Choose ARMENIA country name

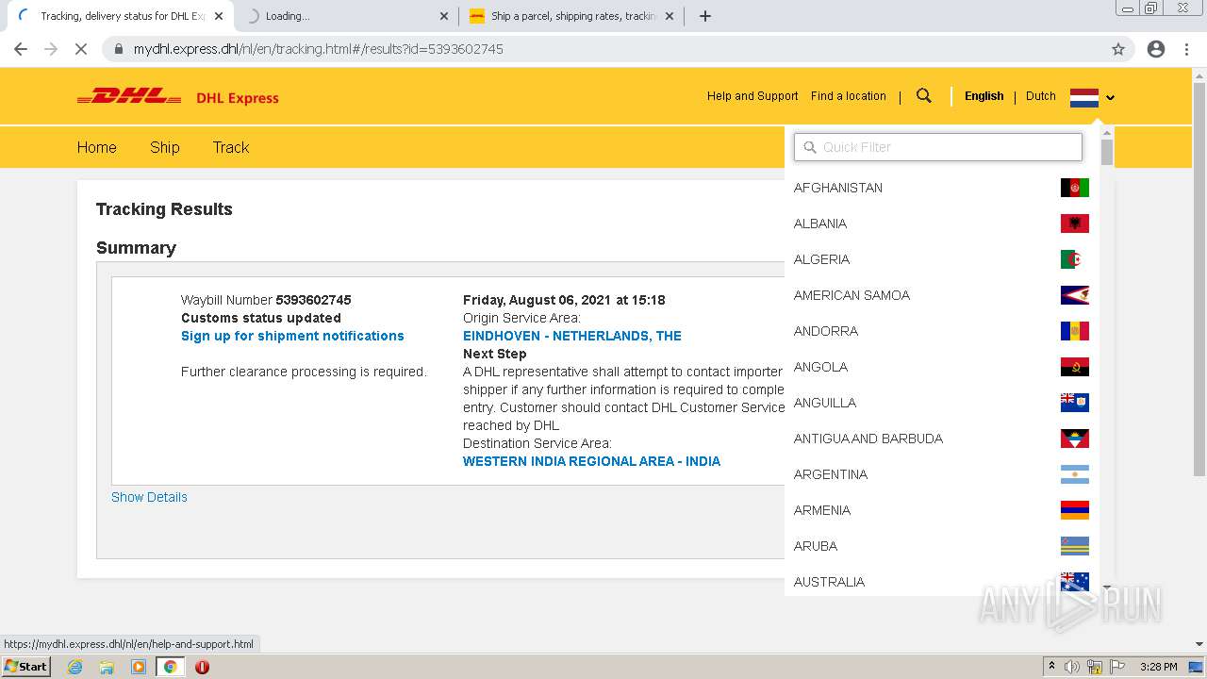822,510
